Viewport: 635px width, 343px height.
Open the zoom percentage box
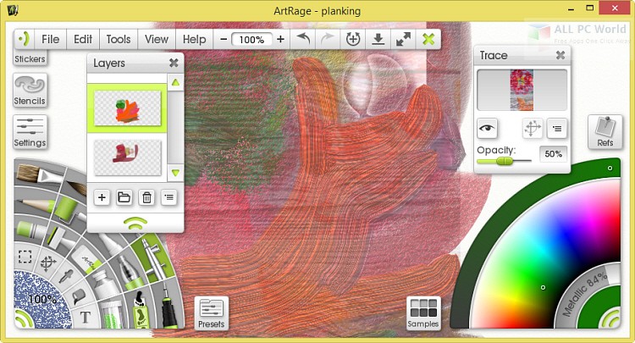pos(251,40)
